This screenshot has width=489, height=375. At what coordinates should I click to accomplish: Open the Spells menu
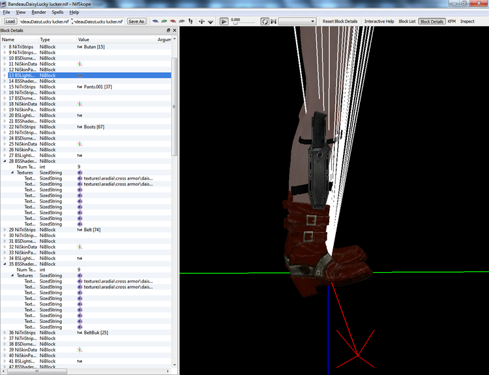[x=57, y=12]
